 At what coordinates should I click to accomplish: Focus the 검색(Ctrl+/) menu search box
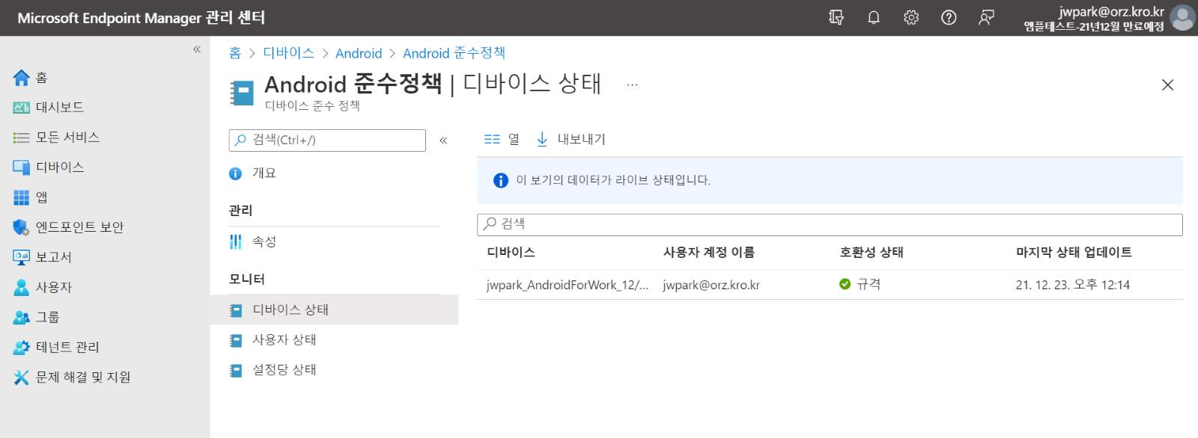tap(327, 141)
